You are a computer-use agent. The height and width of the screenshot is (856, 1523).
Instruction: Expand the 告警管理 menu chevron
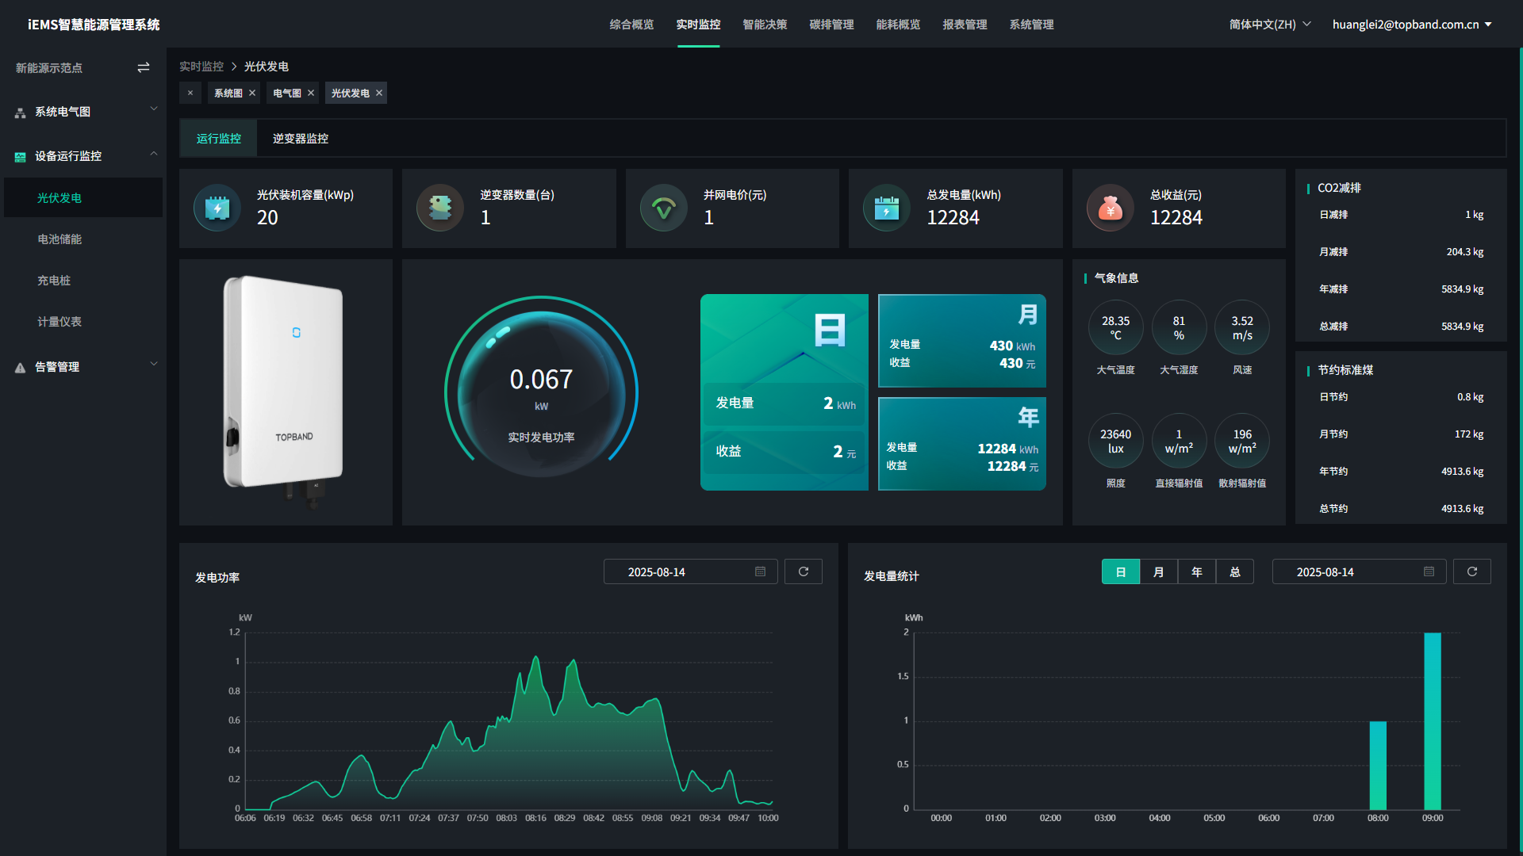click(154, 364)
